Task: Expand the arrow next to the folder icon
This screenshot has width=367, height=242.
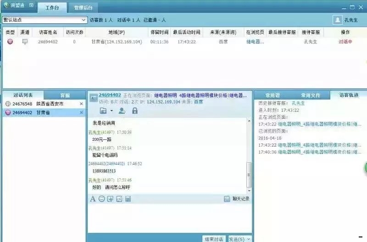Action: [x=111, y=111]
